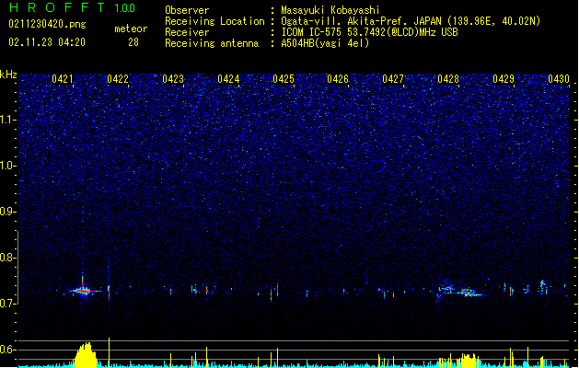Click the yellow power hump after 0428
Screen dimensions: 579x368
click(x=468, y=361)
